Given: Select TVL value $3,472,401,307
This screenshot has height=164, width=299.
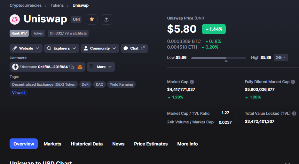Looking at the screenshot, I should (x=260, y=121).
